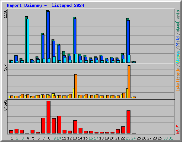Click the green 'Wywołania' legend label
Viewport: 182px width, 142px height.
click(x=178, y=21)
